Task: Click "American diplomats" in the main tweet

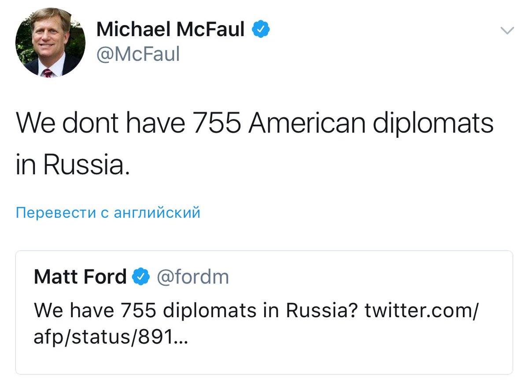Action: (370, 124)
